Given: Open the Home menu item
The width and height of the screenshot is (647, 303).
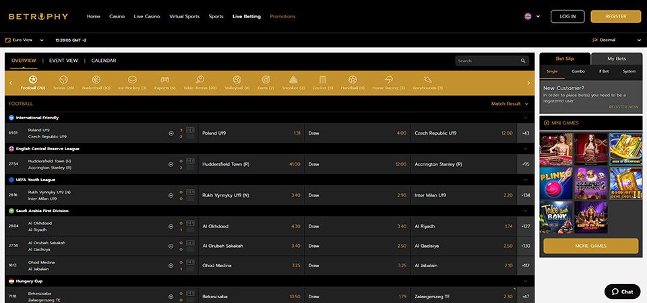Looking at the screenshot, I should [93, 16].
